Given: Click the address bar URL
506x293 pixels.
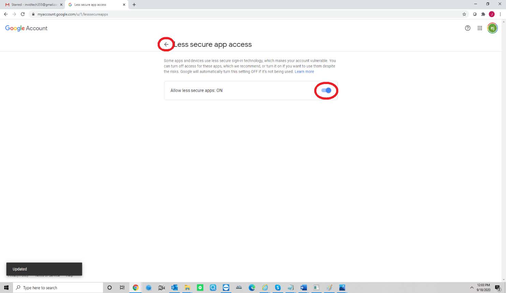Looking at the screenshot, I should point(73,14).
